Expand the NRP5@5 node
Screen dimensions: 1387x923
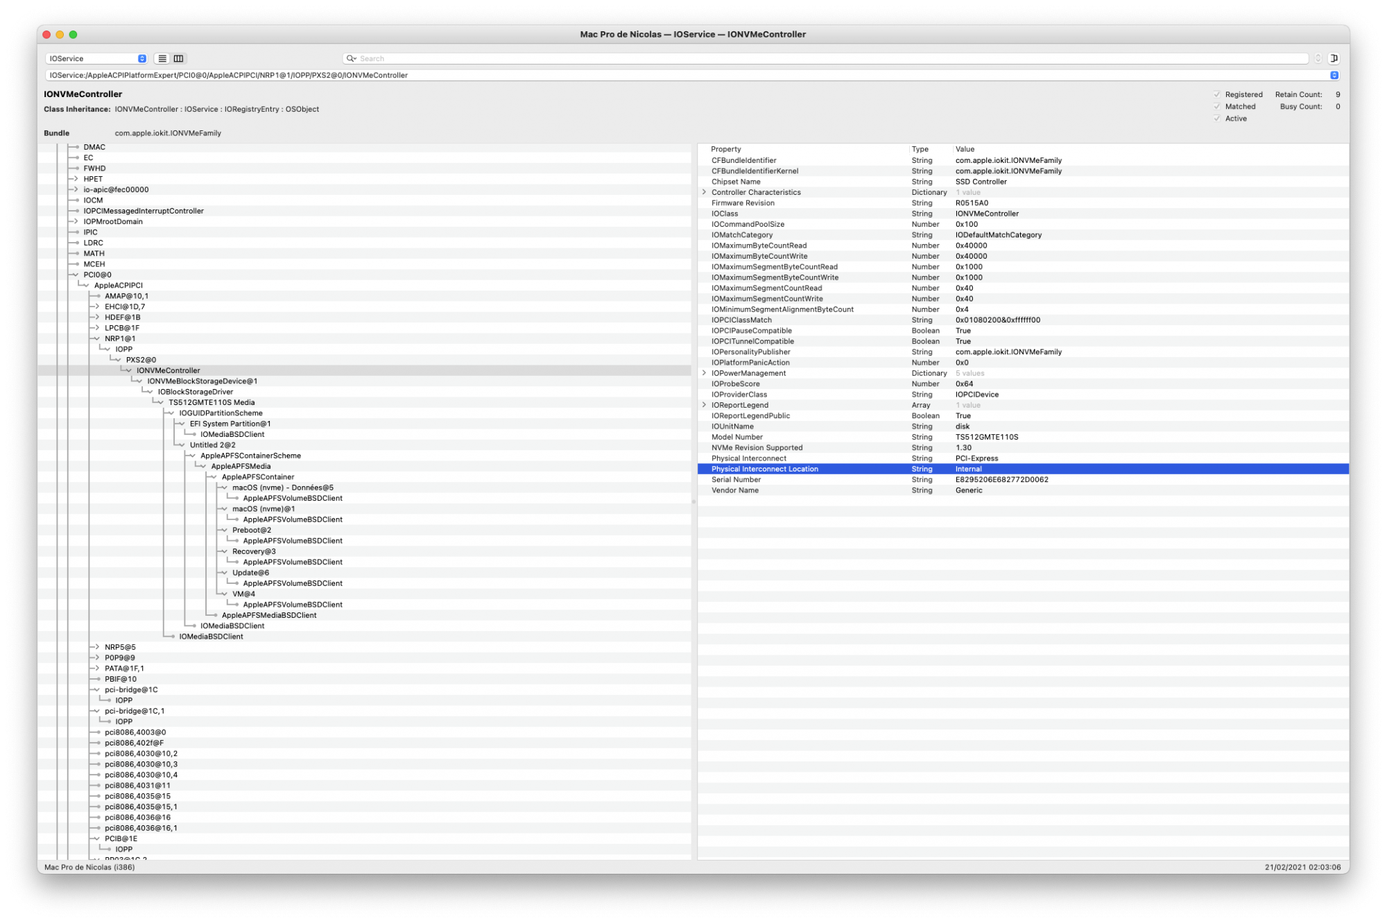(x=97, y=647)
